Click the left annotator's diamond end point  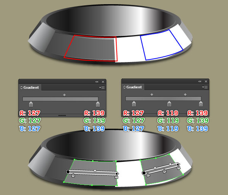point(117,174)
